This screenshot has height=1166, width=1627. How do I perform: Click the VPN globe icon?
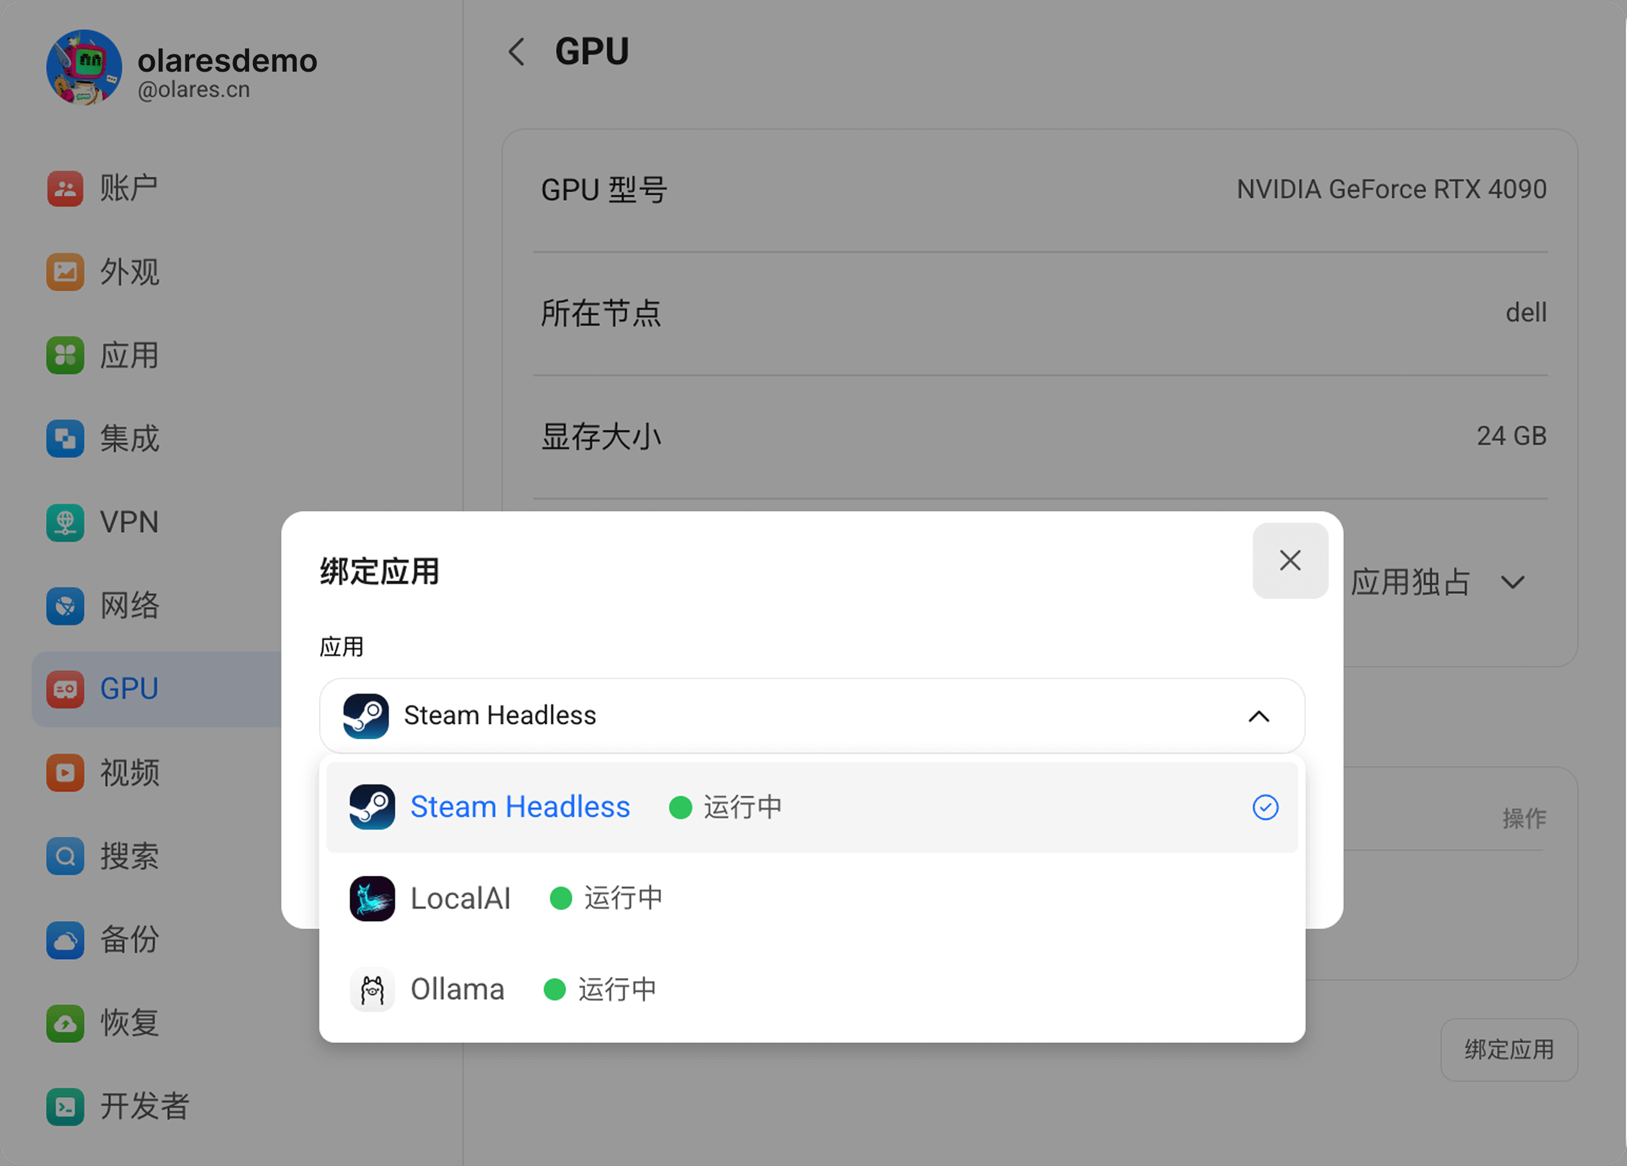click(x=65, y=522)
